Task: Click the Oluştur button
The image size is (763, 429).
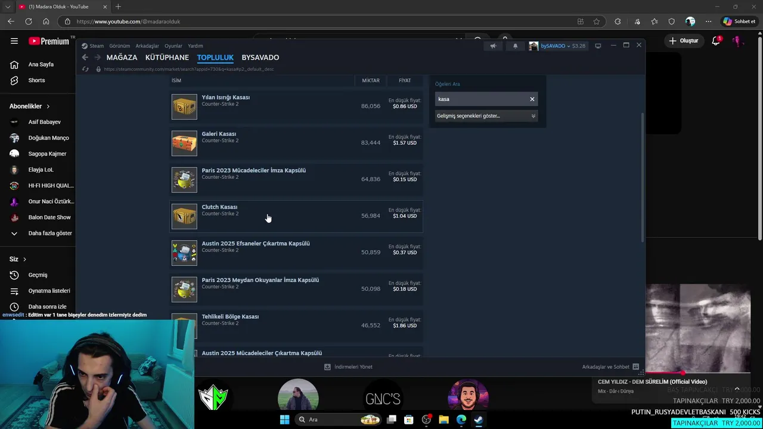Action: pyautogui.click(x=684, y=41)
